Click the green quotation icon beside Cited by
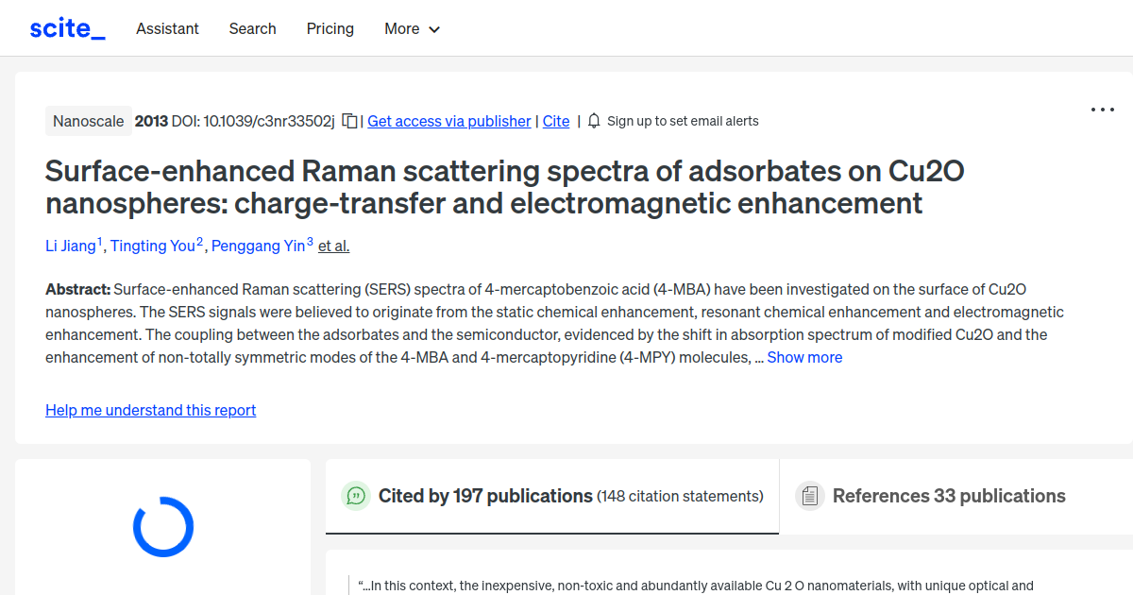Viewport: 1133px width, 595px height. (356, 496)
